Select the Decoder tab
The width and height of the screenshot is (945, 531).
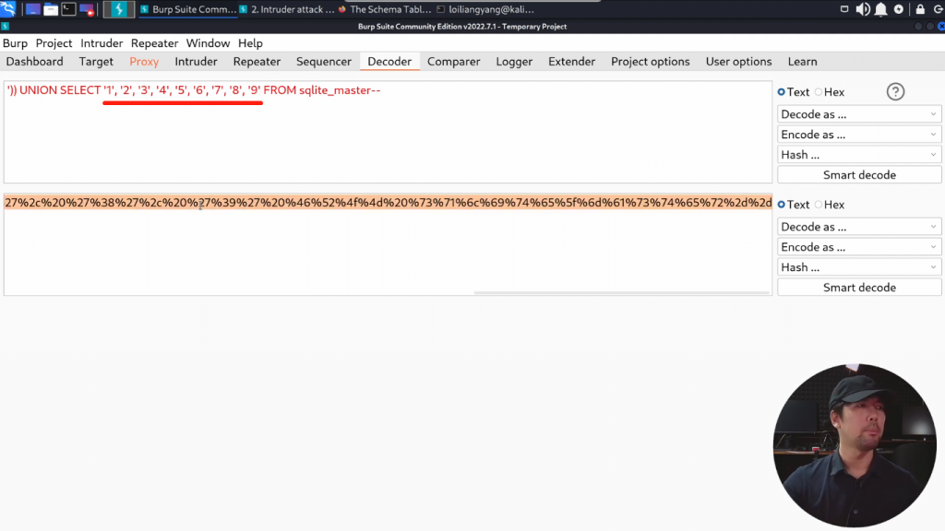tap(389, 62)
